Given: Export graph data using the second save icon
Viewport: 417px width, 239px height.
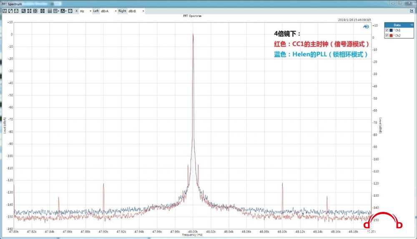Looking at the screenshot, I should [x=10, y=11].
